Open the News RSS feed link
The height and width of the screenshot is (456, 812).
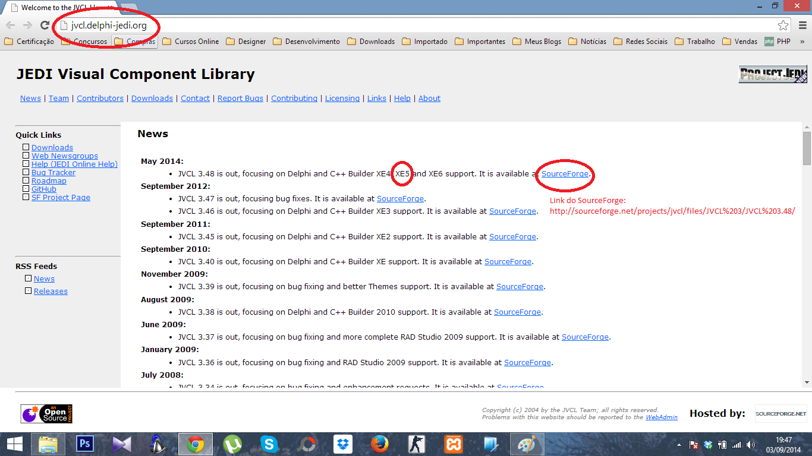[44, 279]
